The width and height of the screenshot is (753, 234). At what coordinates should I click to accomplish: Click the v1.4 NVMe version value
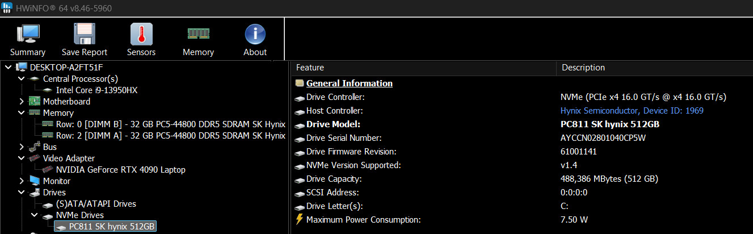pos(568,165)
